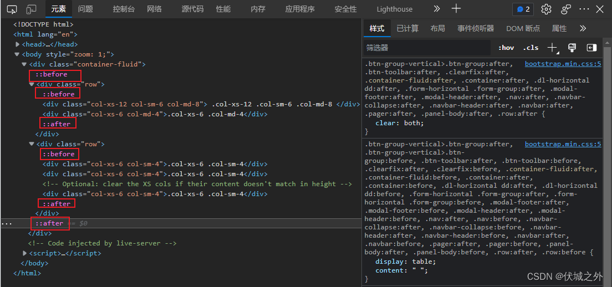Open DevTools settings gear
The width and height of the screenshot is (612, 287).
(x=546, y=9)
